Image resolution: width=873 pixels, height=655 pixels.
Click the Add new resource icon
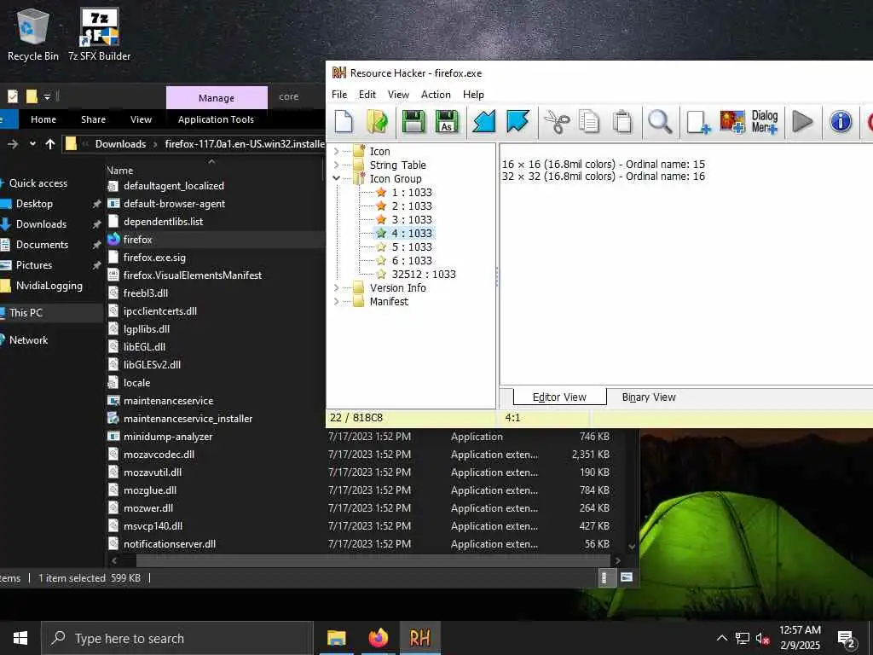coord(698,121)
